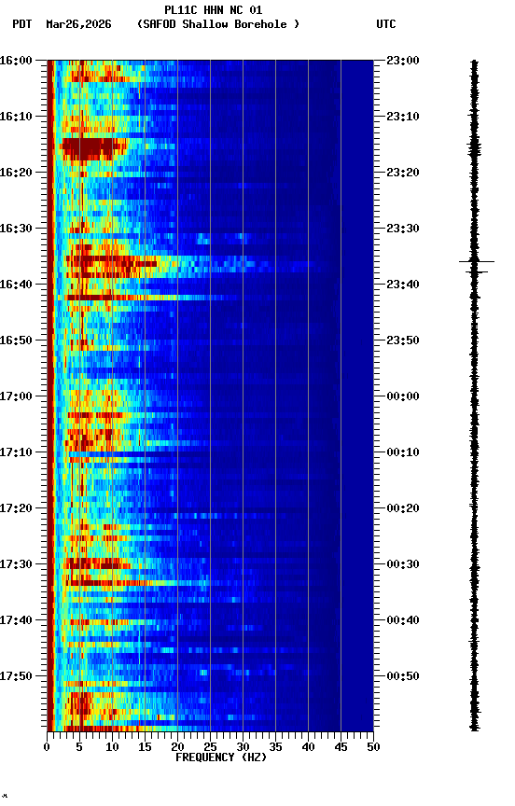Click the 23:40 UTC time label
This screenshot has width=515, height=806.
point(403,285)
